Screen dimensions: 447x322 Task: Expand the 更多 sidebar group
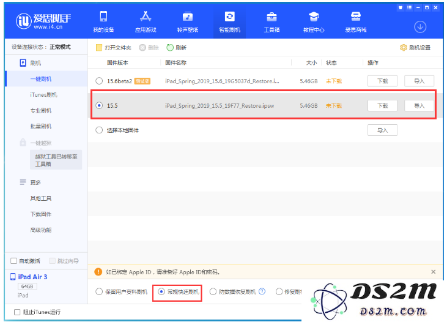[35, 182]
